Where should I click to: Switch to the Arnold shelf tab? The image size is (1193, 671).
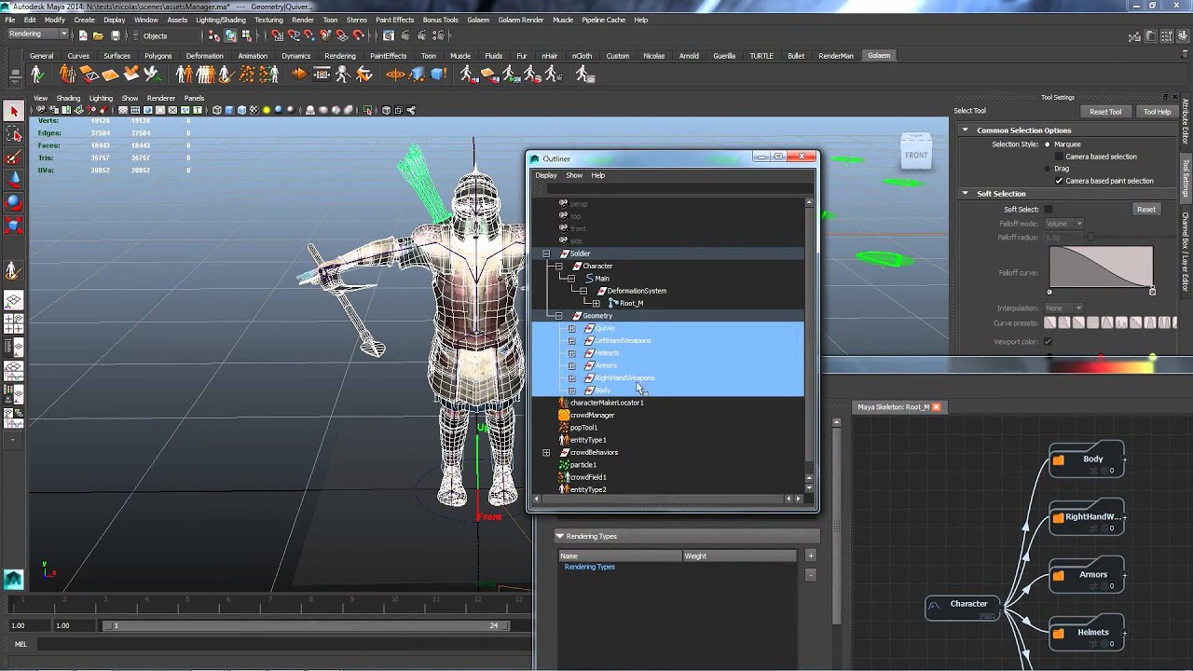pyautogui.click(x=689, y=55)
